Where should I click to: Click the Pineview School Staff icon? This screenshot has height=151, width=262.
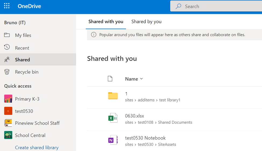click(x=8, y=123)
